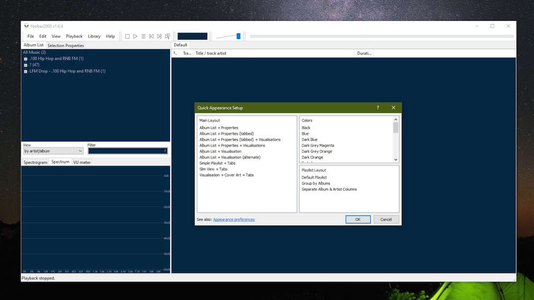Select Group by Albums playlist layout
The width and height of the screenshot is (534, 300).
(x=316, y=183)
